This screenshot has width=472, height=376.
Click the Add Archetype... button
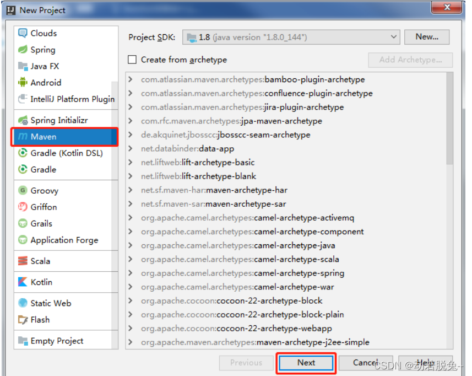[410, 60]
